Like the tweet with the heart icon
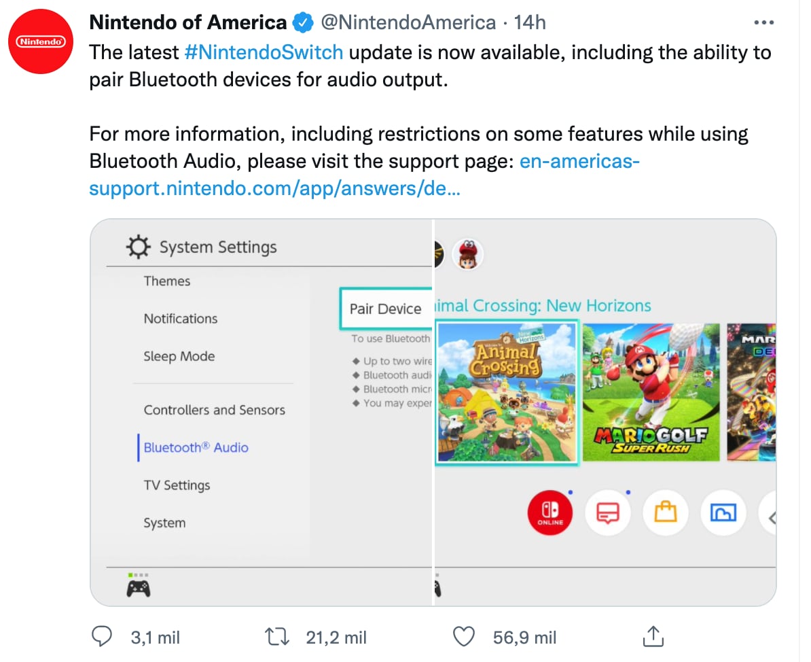 point(463,637)
